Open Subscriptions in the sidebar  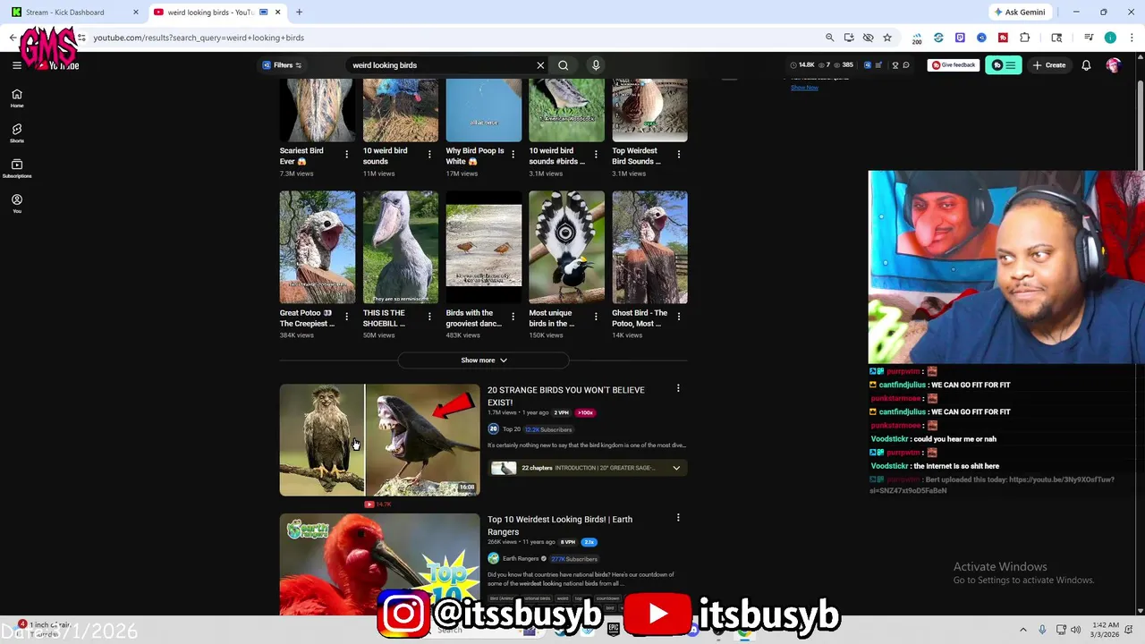16,169
